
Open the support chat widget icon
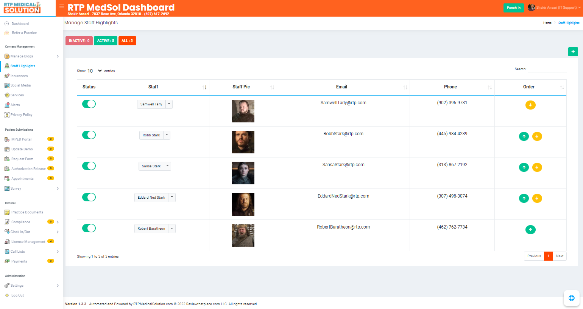tap(572, 298)
